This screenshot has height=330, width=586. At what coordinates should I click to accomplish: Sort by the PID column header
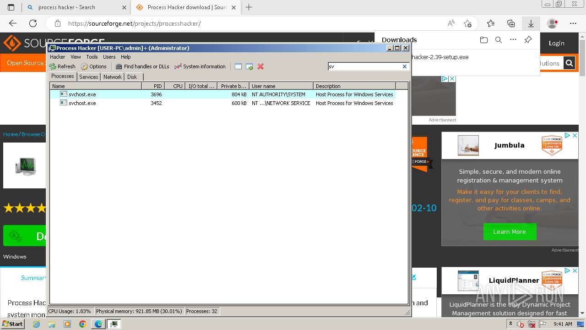(153, 86)
